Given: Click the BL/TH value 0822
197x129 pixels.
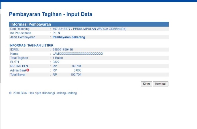Looking at the screenshot, I should pos(56,62).
